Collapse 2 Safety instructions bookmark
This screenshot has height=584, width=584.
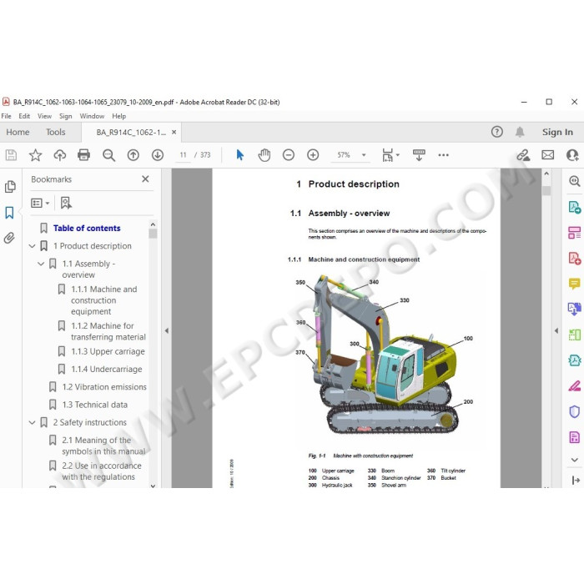pos(32,423)
